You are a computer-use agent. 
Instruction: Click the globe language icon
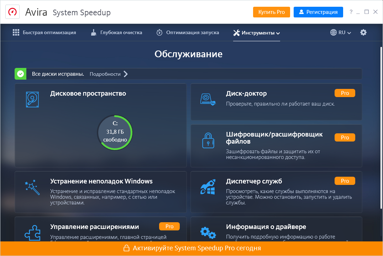tap(334, 32)
